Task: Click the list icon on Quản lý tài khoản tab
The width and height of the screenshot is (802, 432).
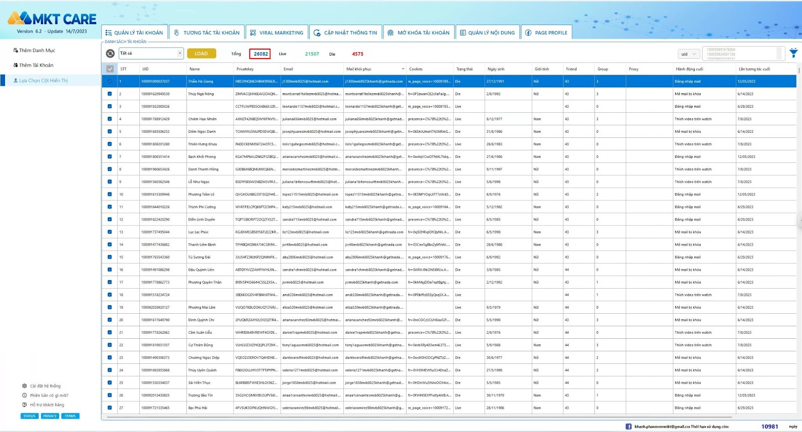Action: [x=108, y=33]
